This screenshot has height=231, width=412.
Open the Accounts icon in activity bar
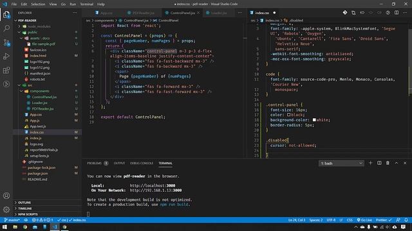point(6,196)
